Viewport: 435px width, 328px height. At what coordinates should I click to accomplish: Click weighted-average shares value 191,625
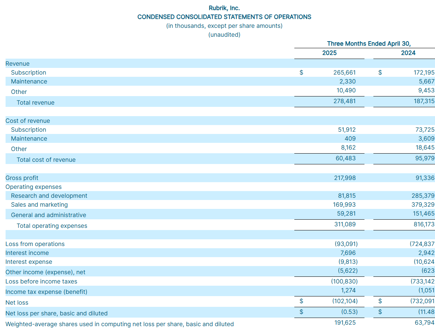click(x=345, y=323)
